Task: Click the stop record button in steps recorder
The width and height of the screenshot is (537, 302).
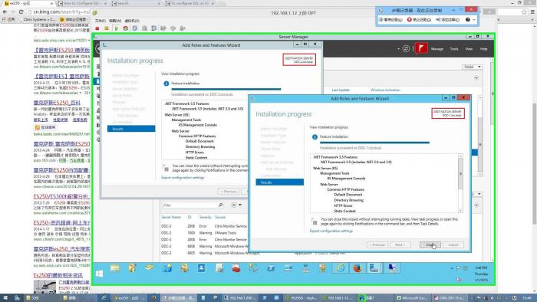Action: [x=419, y=20]
